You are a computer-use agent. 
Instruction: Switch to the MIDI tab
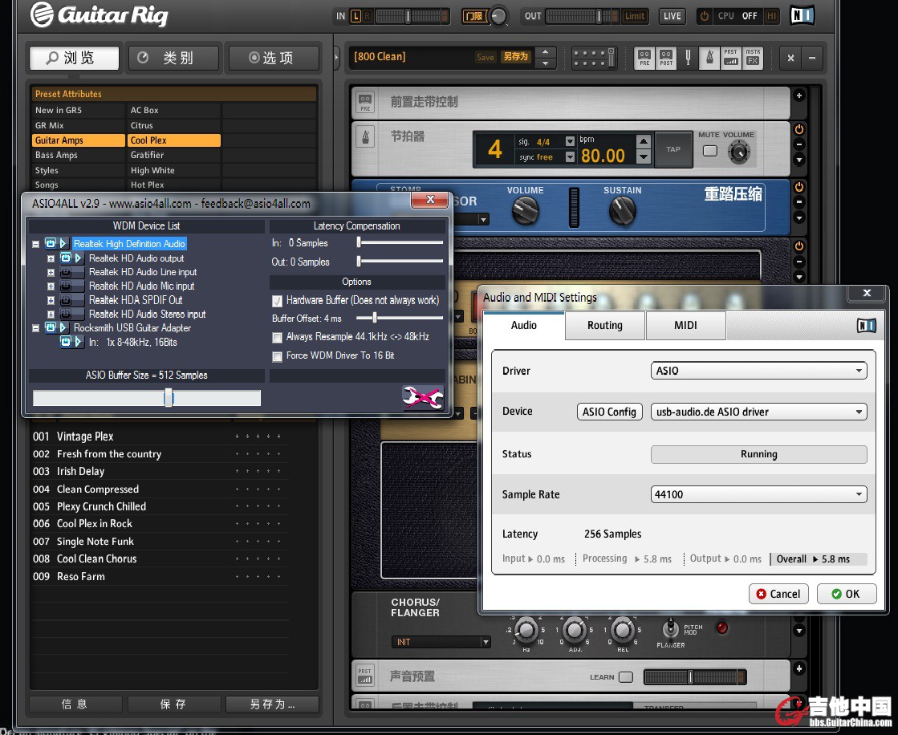point(685,326)
